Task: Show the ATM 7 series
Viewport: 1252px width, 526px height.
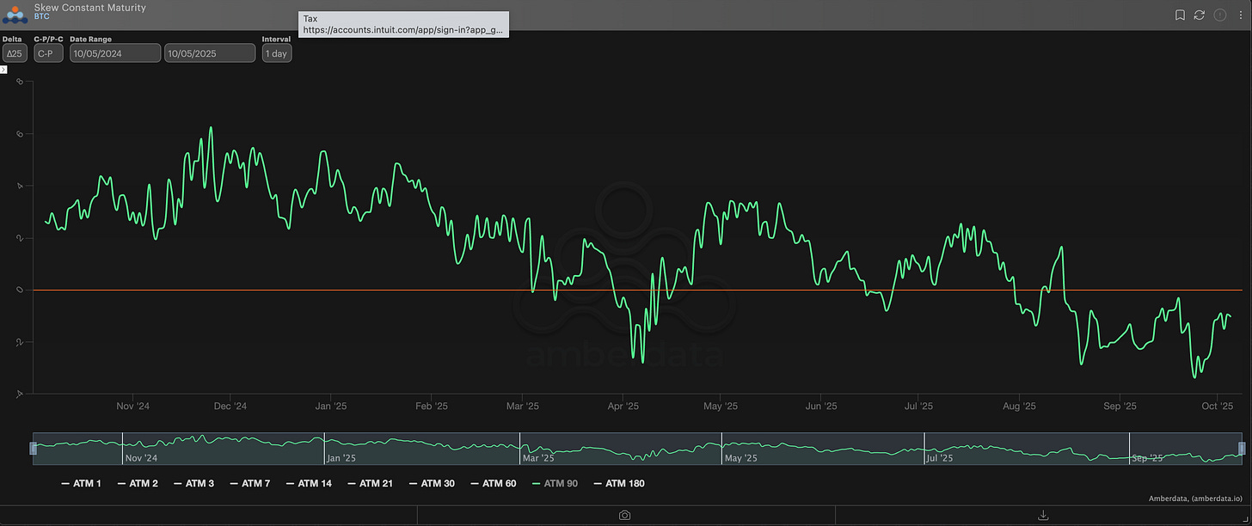Action: 249,484
